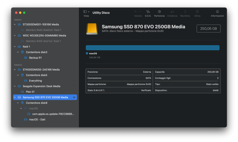Viewport: 238px width, 142px height.
Task: Click the add Volume plus button
Action: click(x=136, y=12)
